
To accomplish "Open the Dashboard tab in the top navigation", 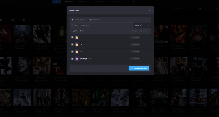I will coord(99,2).
